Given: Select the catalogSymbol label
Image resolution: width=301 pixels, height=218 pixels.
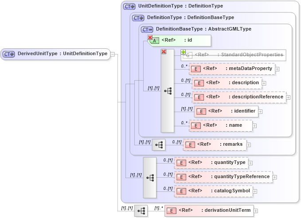Looking at the screenshot, I should tap(232, 191).
